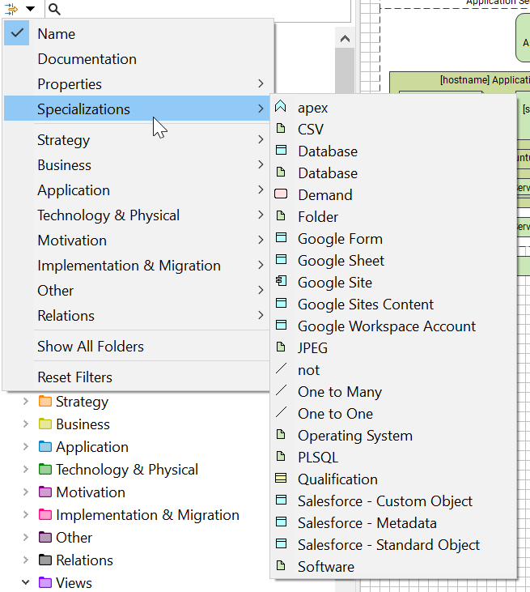530x592 pixels.
Task: Toggle the Documentation filter option
Action: click(x=87, y=59)
